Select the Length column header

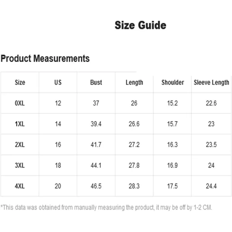pyautogui.click(x=134, y=83)
